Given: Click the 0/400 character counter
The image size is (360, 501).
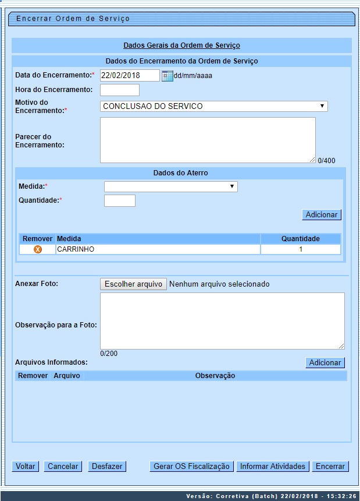Looking at the screenshot, I should [326, 161].
